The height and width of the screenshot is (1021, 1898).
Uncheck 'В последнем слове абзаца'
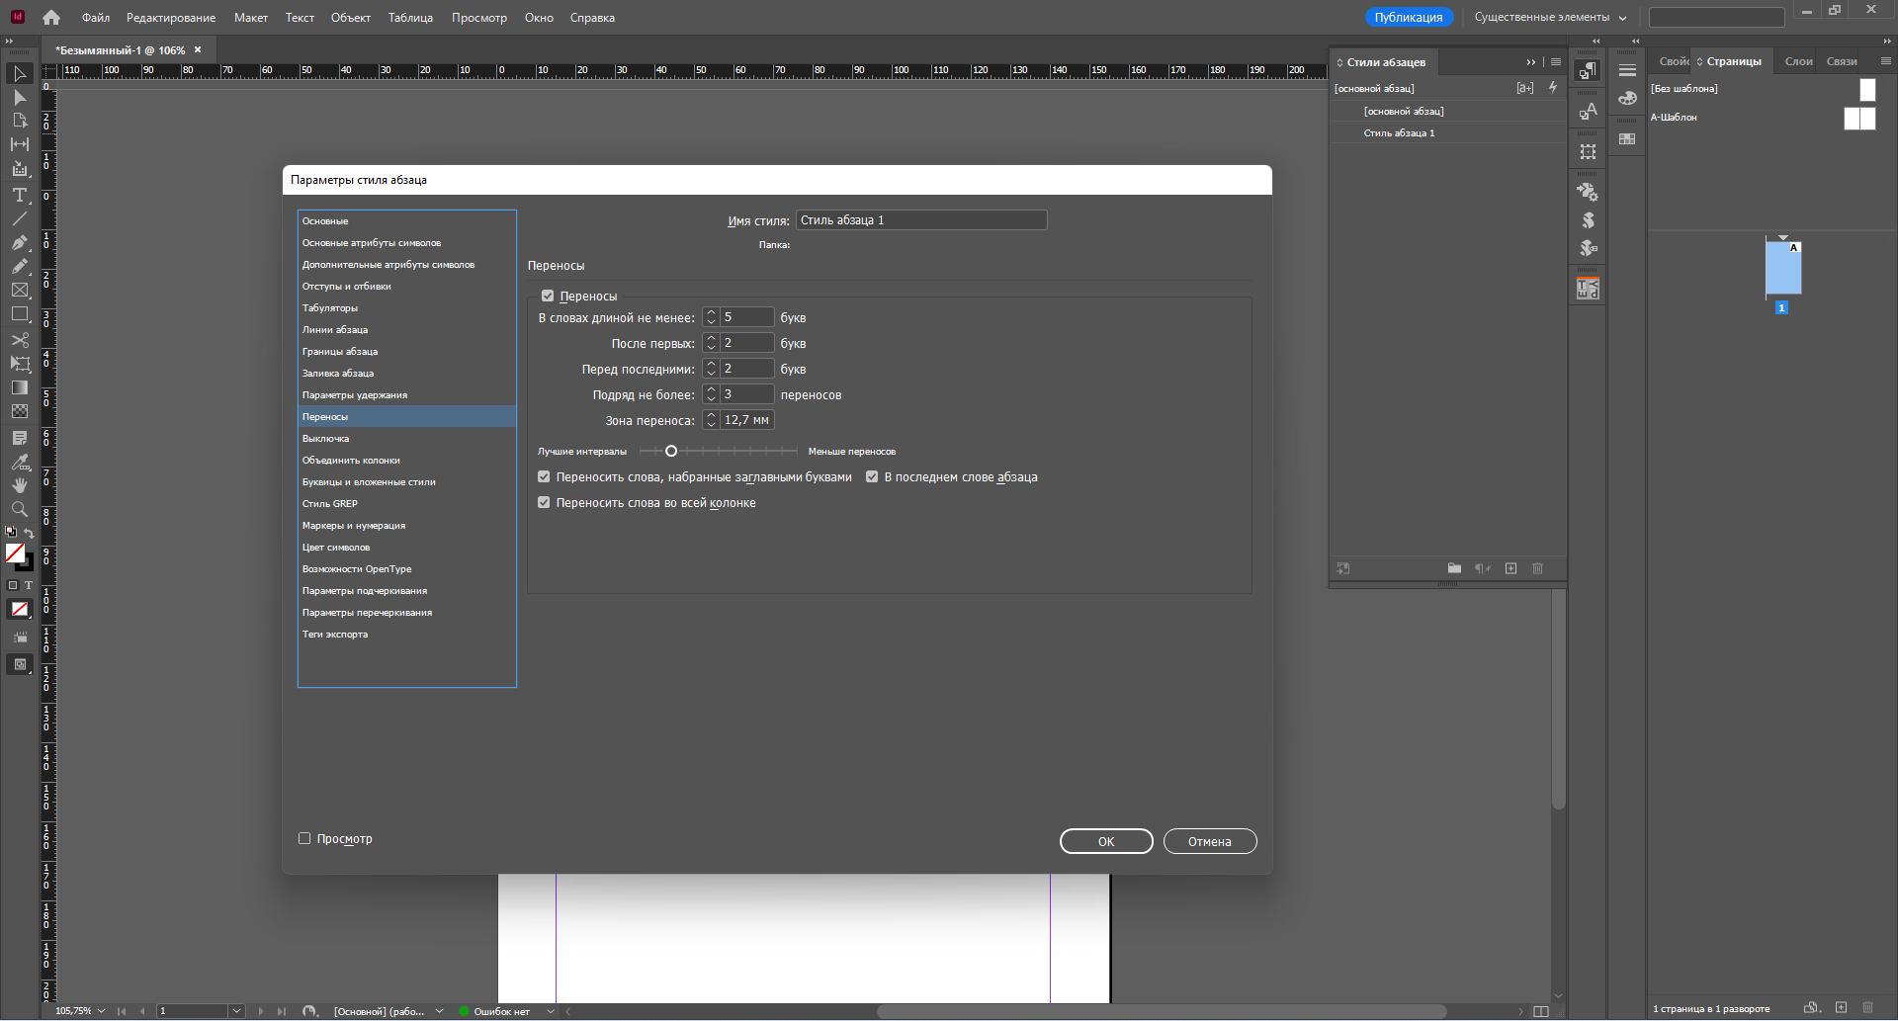872,477
